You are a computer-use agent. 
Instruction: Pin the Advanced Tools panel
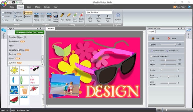[x=181, y=28]
